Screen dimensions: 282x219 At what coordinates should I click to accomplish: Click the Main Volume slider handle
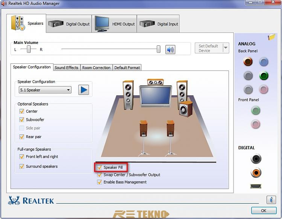(x=158, y=49)
